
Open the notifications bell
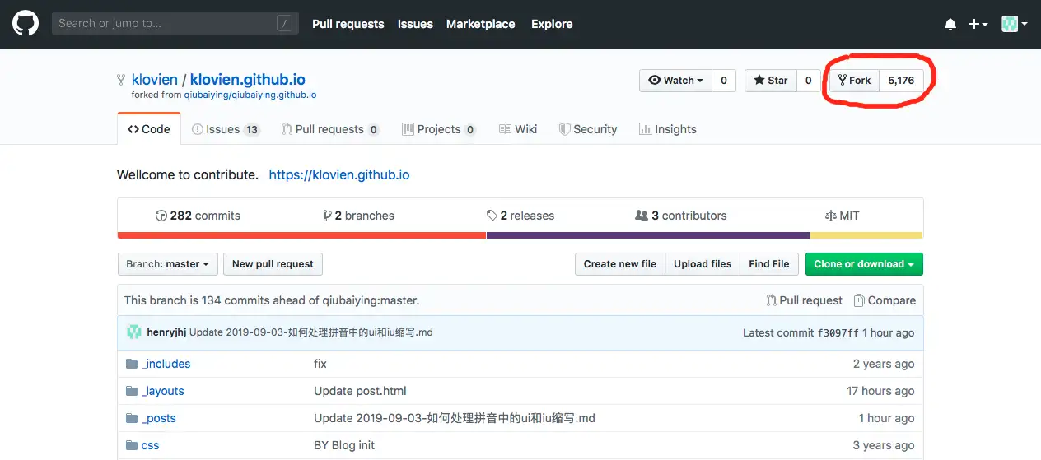point(950,25)
